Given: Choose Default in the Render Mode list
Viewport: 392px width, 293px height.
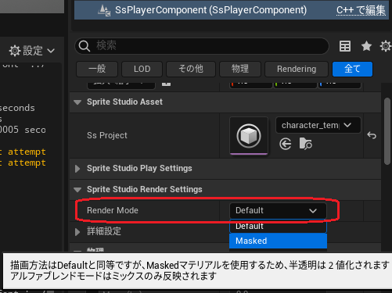Looking at the screenshot, I should point(278,226).
